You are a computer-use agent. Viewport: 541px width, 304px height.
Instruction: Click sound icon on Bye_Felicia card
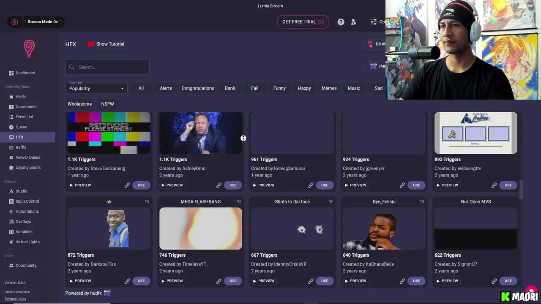pyautogui.click(x=422, y=201)
